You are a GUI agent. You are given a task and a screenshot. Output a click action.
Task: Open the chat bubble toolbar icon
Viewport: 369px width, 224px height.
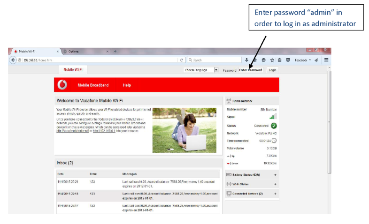263,60
